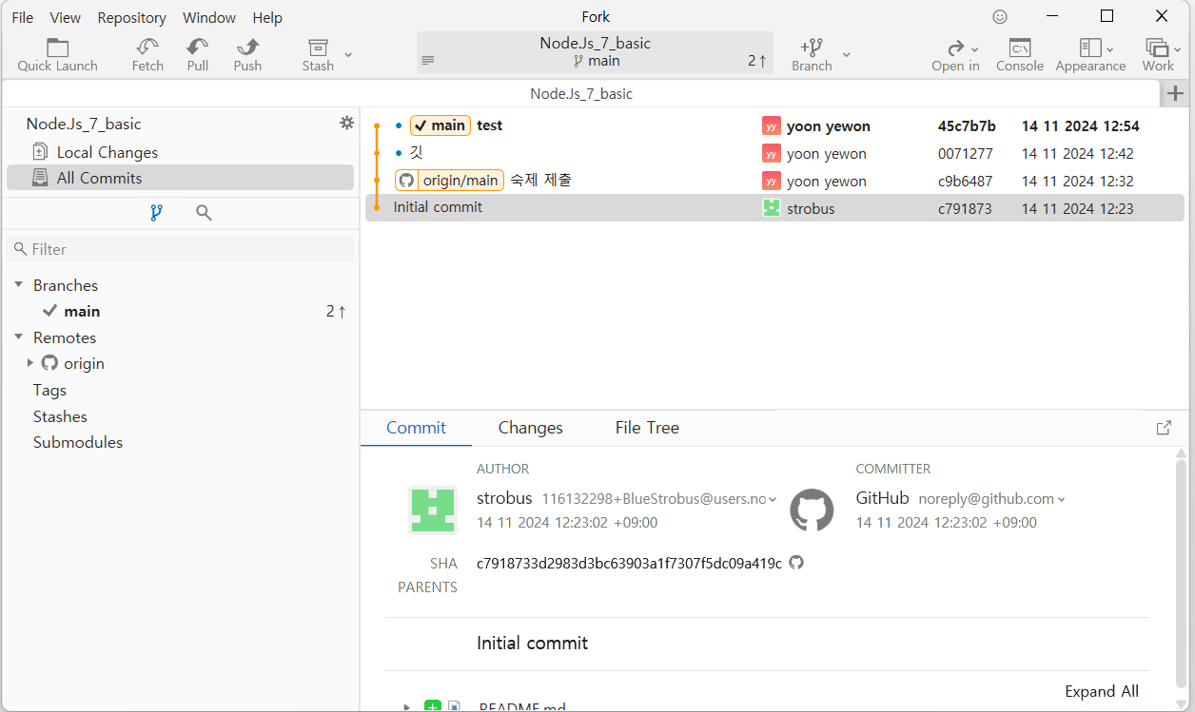This screenshot has width=1195, height=712.
Task: Select the Node.Js_7_basic repository tab
Action: (x=581, y=93)
